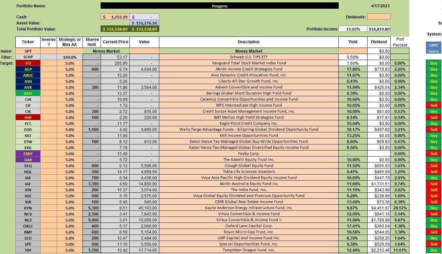Click the TDF ticker cell

click(28, 250)
